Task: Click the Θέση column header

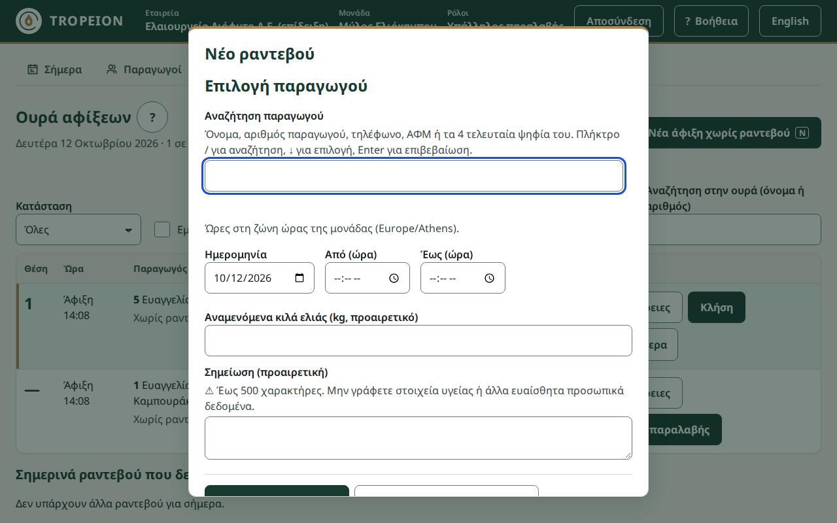Action: pyautogui.click(x=36, y=269)
